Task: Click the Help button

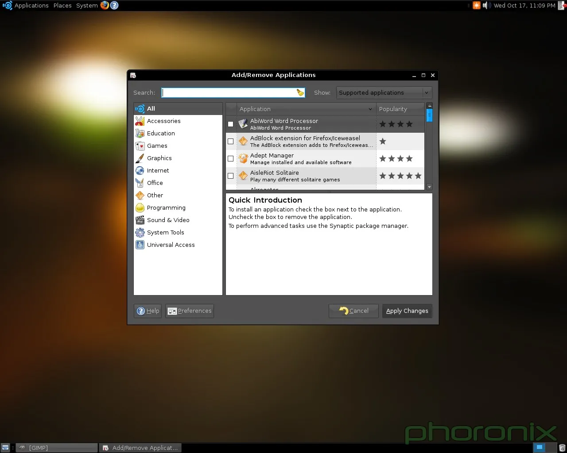Action: click(148, 311)
